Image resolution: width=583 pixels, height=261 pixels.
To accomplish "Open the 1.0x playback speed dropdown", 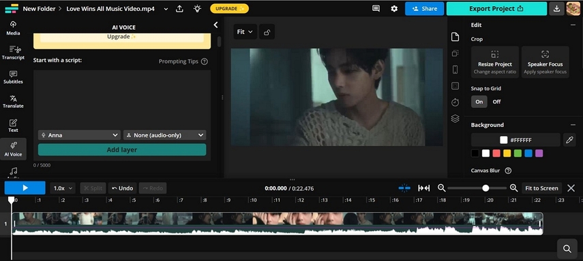I will point(63,188).
